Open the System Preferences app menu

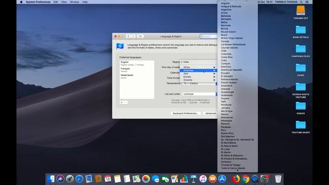click(x=38, y=2)
